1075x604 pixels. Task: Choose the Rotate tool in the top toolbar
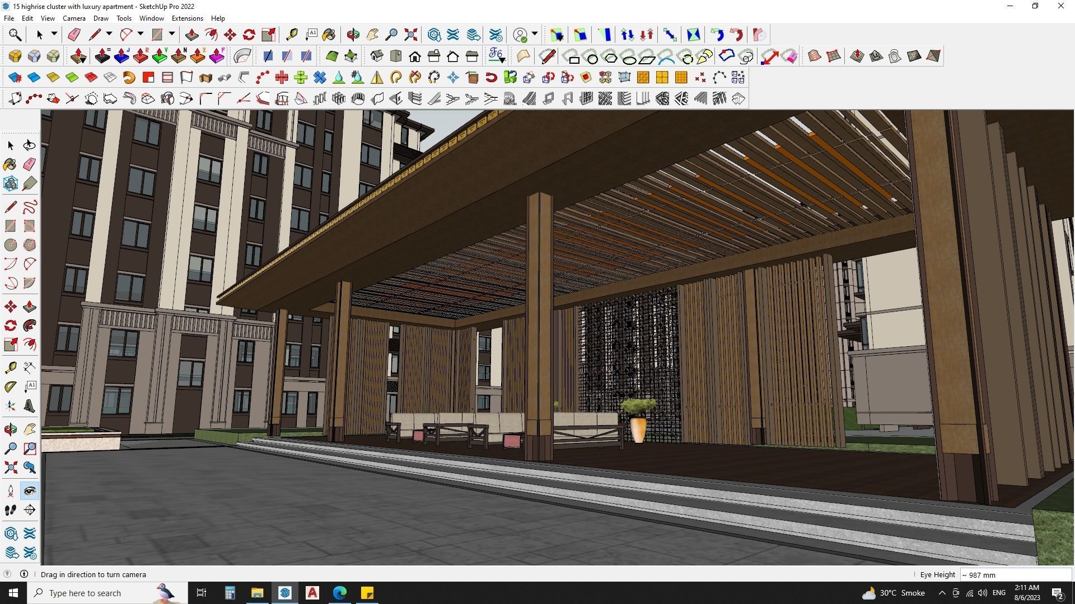(x=249, y=35)
